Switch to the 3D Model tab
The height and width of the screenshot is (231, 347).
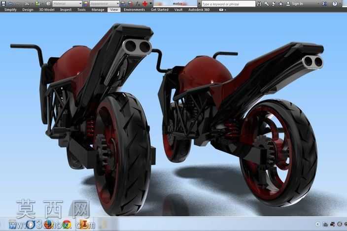[47, 10]
